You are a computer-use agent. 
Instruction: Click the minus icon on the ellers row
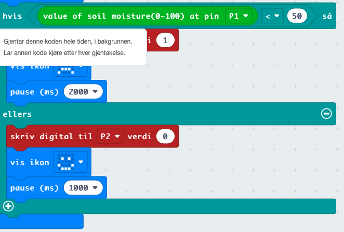[326, 114]
